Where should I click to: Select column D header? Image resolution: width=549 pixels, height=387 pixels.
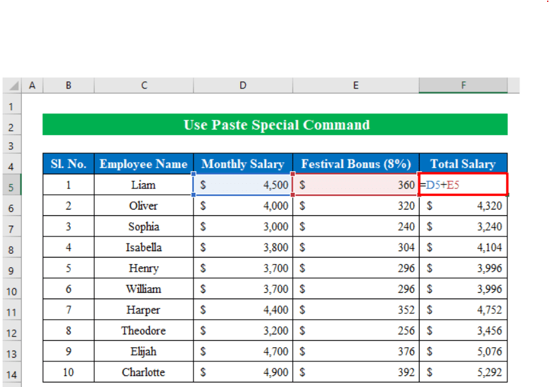click(x=242, y=85)
